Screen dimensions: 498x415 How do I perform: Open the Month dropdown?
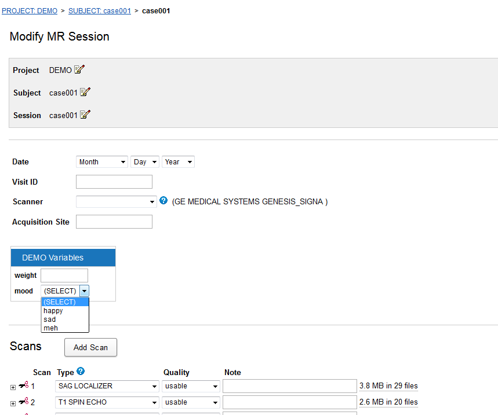(x=102, y=162)
